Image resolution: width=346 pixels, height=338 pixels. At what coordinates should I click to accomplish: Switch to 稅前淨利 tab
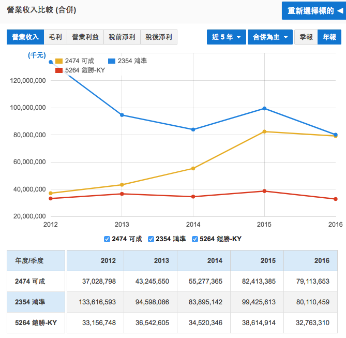pos(122,37)
